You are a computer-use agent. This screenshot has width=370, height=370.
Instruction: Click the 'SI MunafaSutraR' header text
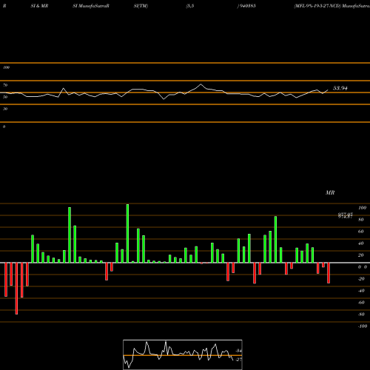click(91, 6)
